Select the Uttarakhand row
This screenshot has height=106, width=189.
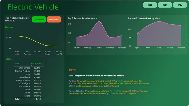(29, 77)
